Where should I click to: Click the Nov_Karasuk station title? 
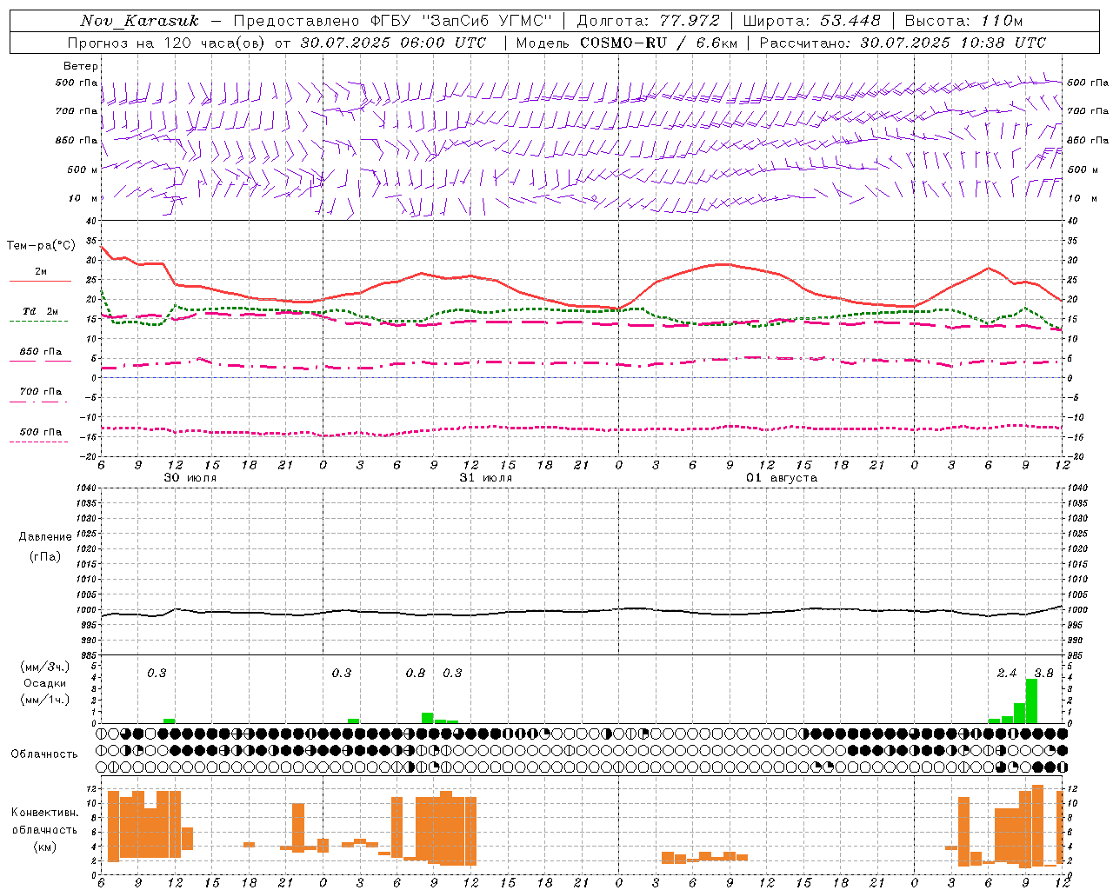[x=139, y=21]
